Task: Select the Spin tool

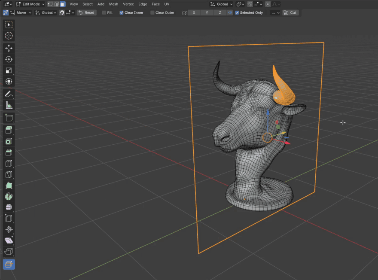Action: point(9,196)
